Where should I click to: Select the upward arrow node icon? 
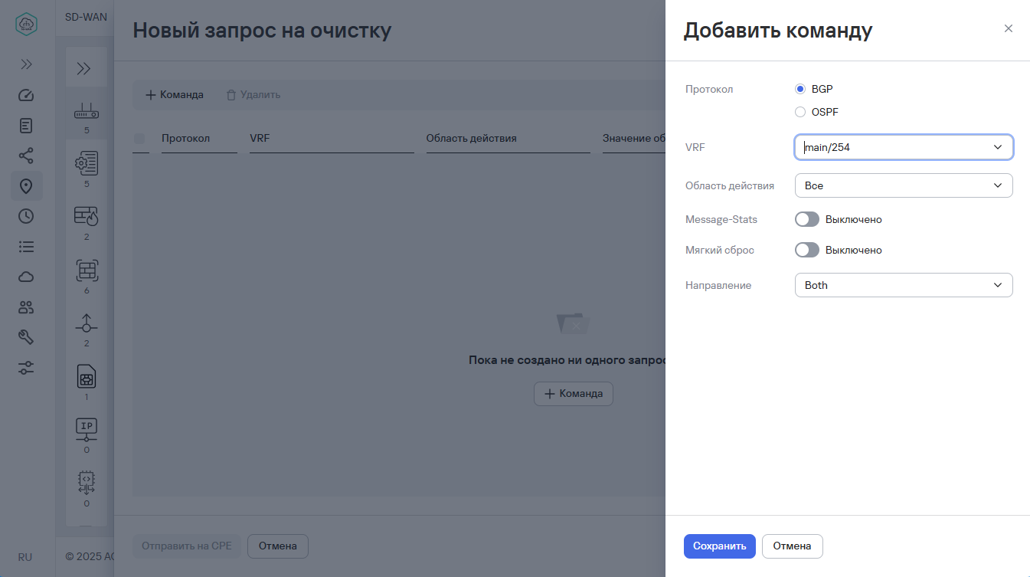[87, 323]
